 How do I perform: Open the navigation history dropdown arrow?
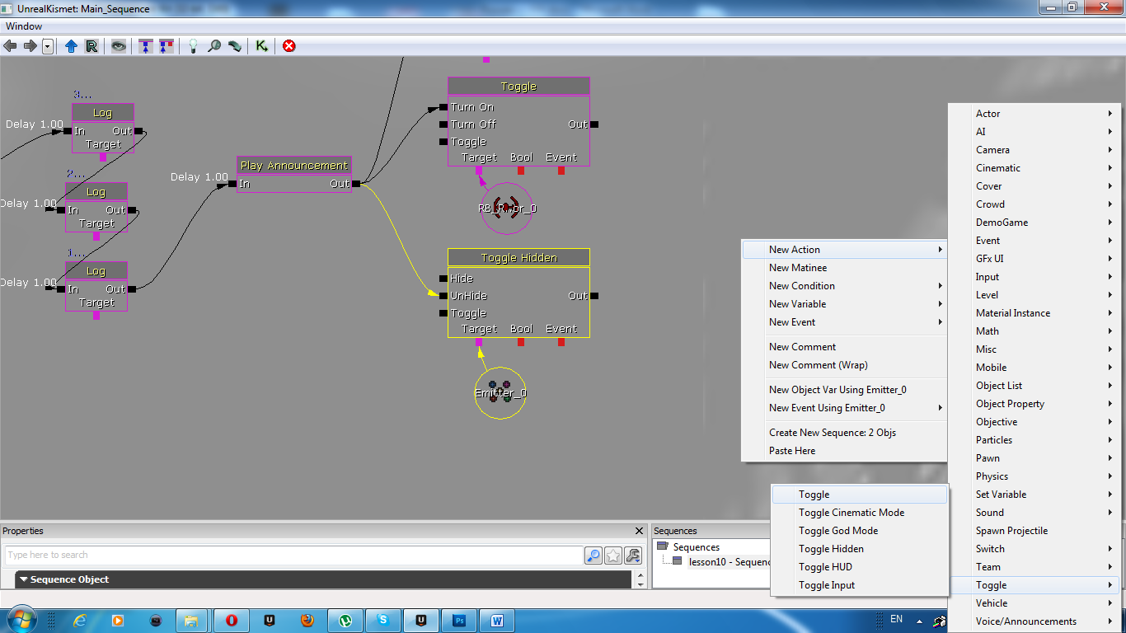pos(48,46)
